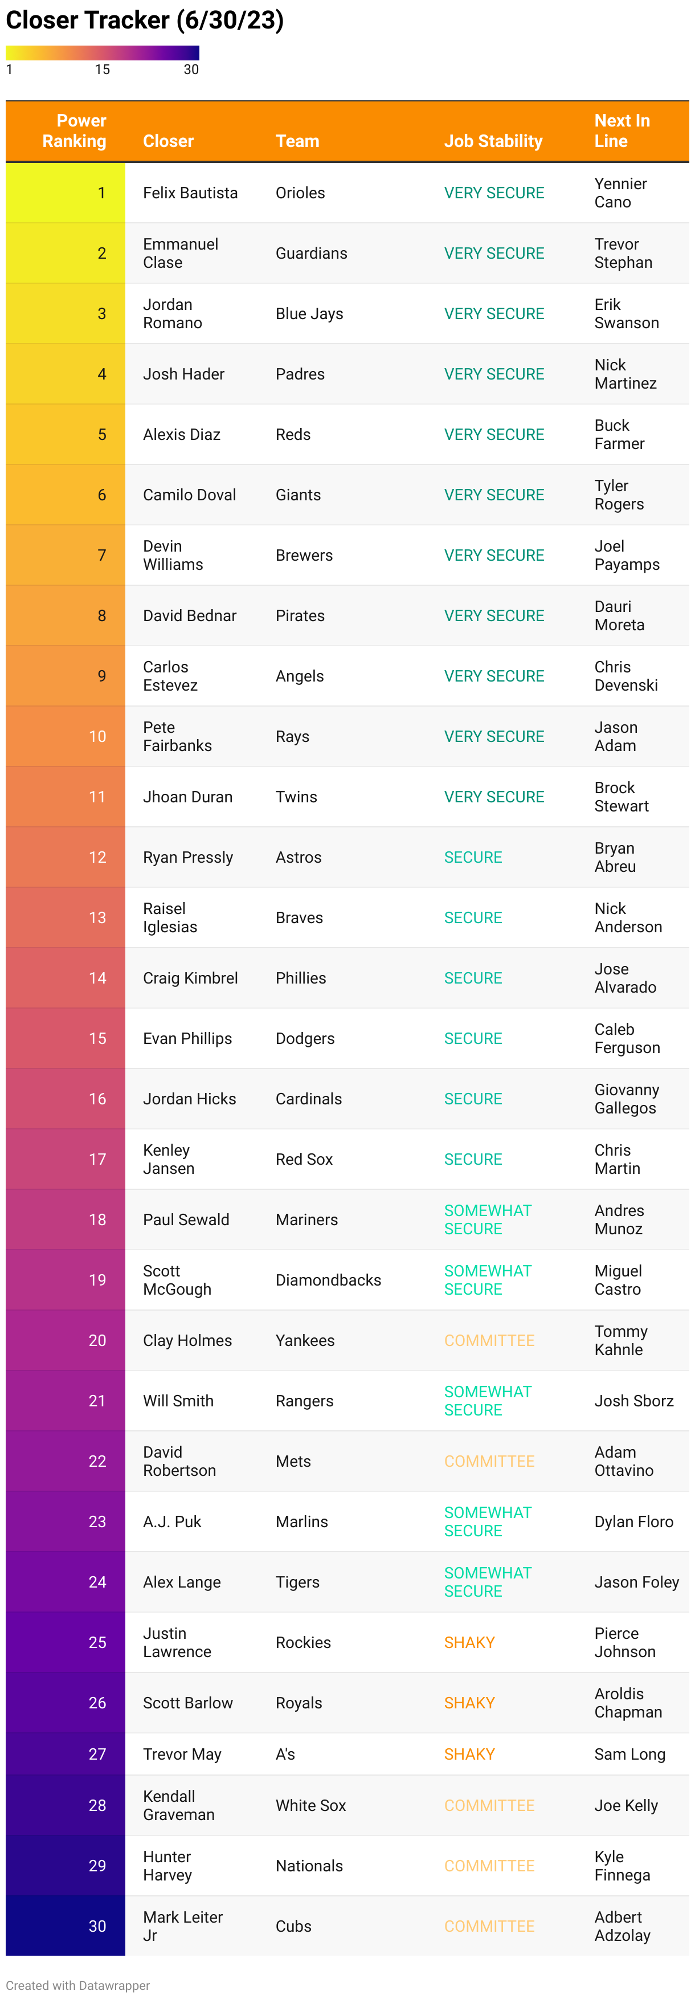Open the Created with Datawrapper link
This screenshot has width=695, height=1999.
click(x=77, y=1985)
